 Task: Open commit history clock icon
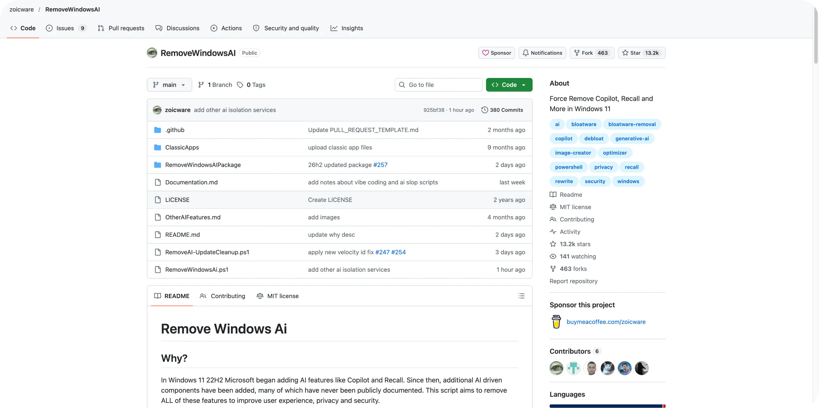click(485, 110)
